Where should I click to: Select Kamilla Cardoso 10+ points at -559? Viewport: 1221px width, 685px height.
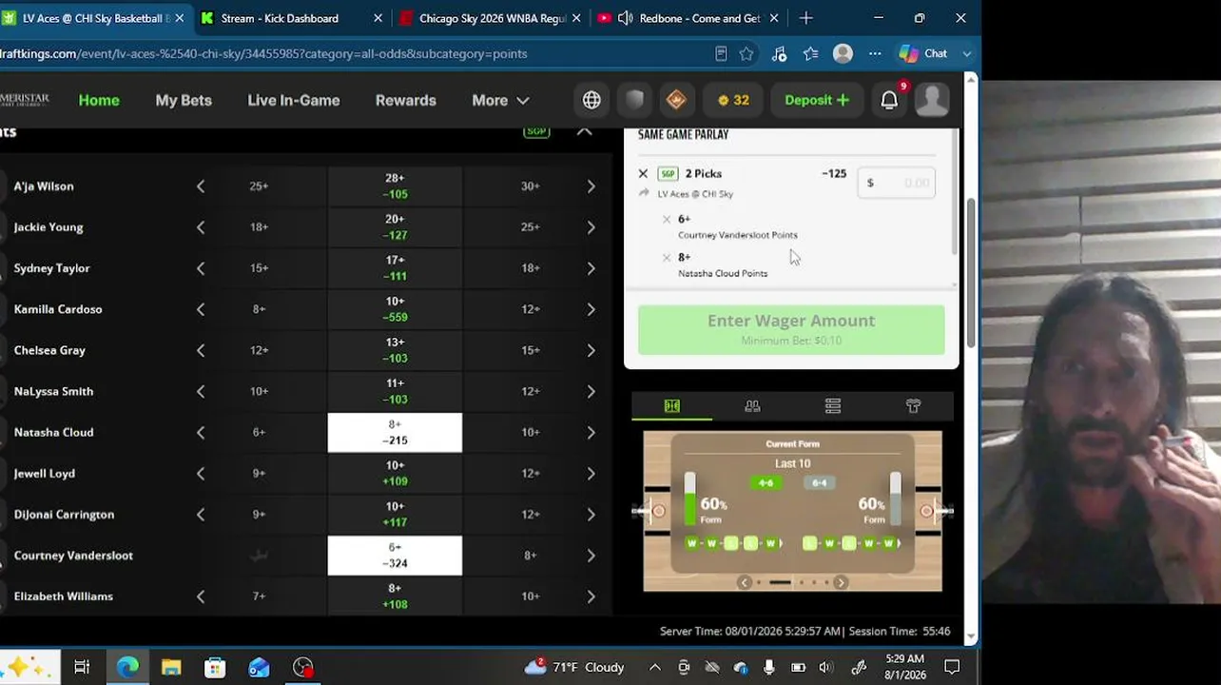[396, 309]
